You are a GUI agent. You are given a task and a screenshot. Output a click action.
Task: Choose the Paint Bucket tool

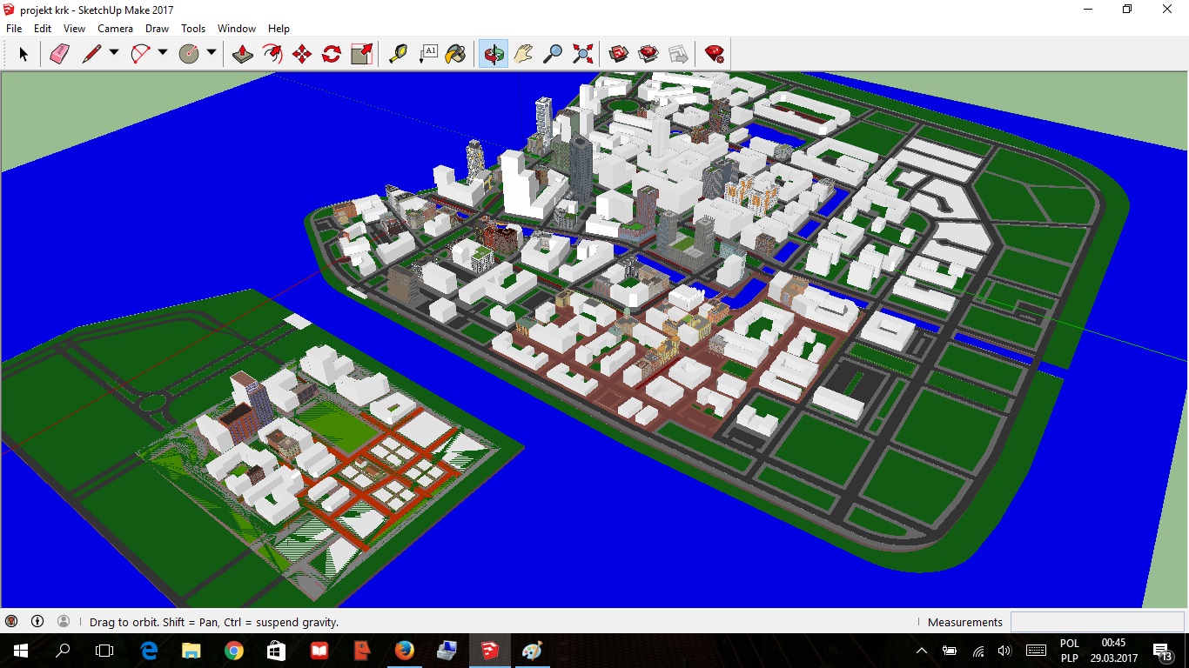tap(456, 55)
